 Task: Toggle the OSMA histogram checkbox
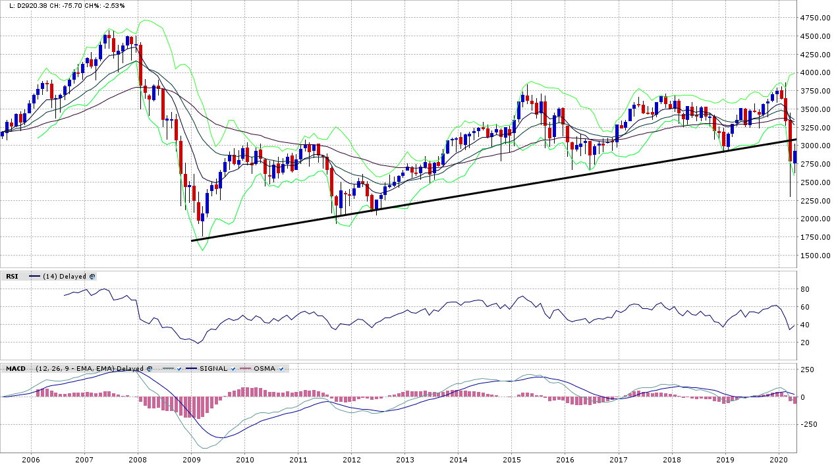coord(281,369)
